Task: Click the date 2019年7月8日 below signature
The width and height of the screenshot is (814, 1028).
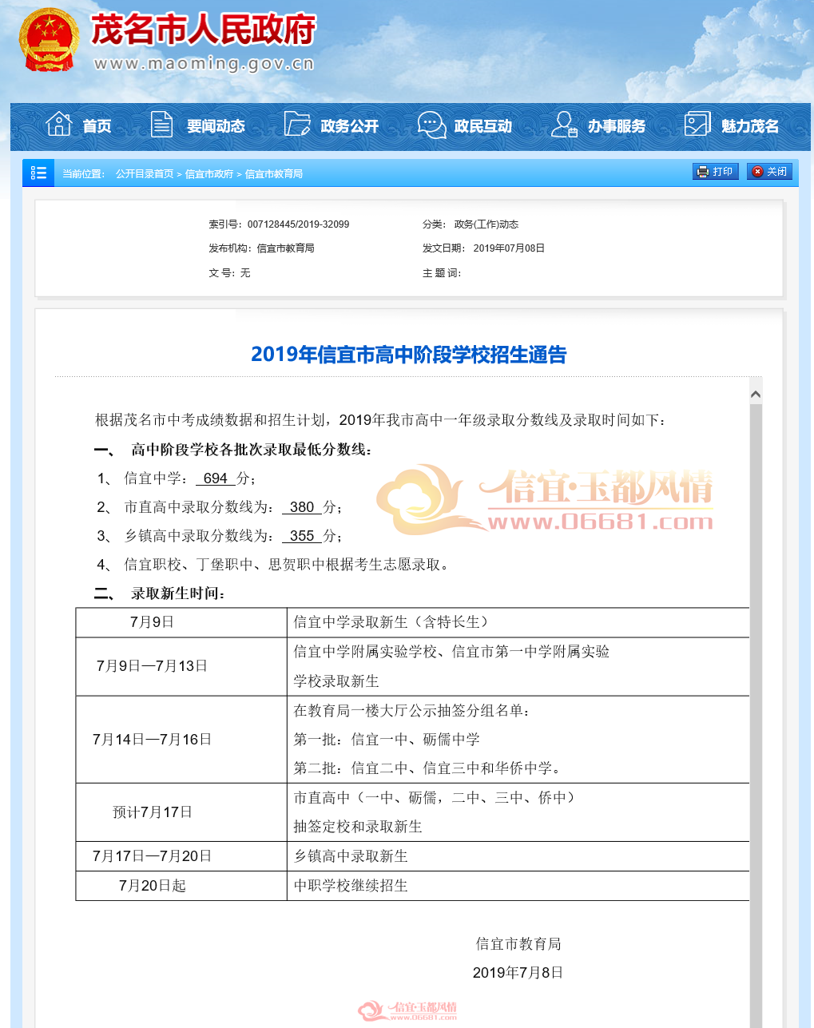Action: point(518,973)
